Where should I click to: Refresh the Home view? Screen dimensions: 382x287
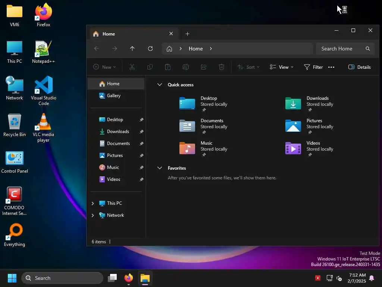coord(150,49)
